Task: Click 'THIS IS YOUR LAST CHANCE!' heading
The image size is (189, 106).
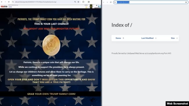Action: [51, 24]
